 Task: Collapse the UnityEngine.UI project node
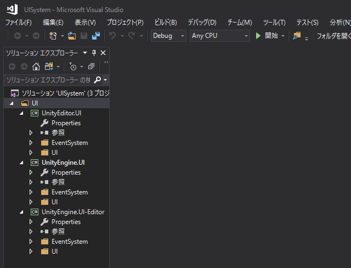click(21, 163)
